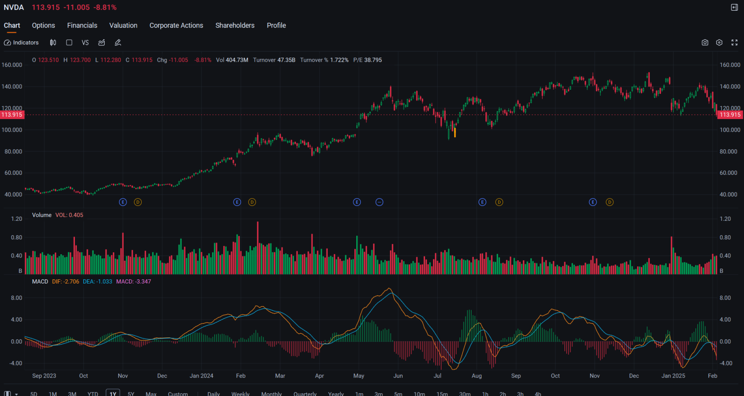744x396 pixels.
Task: Select the 2h interval
Action: tap(503, 394)
